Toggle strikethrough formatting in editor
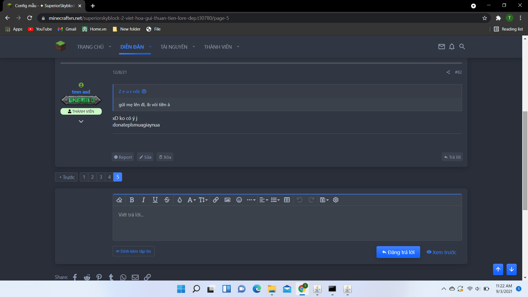The image size is (528, 297). 167,200
